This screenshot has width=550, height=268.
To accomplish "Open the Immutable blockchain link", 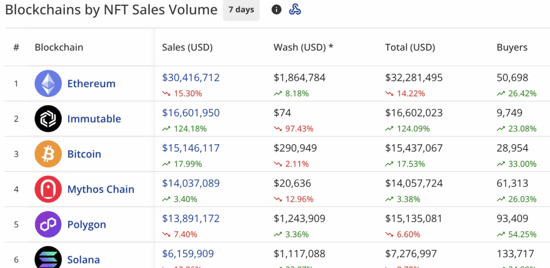I will 94,119.
